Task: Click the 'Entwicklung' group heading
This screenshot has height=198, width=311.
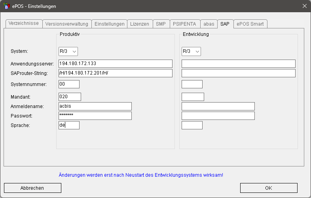Action: [196, 34]
